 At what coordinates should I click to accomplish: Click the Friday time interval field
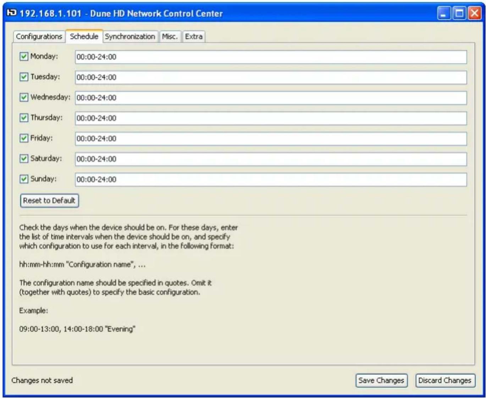271,139
